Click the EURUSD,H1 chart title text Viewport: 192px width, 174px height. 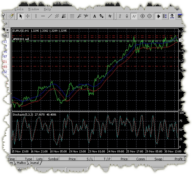tap(21, 31)
